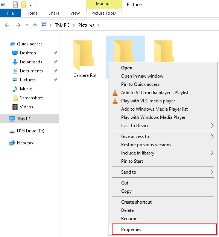Image resolution: width=219 pixels, height=237 pixels.
Task: Go up one folder level arrow
Action: pos(35,25)
